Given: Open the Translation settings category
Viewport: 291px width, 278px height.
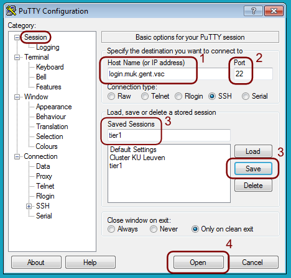Looking at the screenshot, I should (x=52, y=127).
